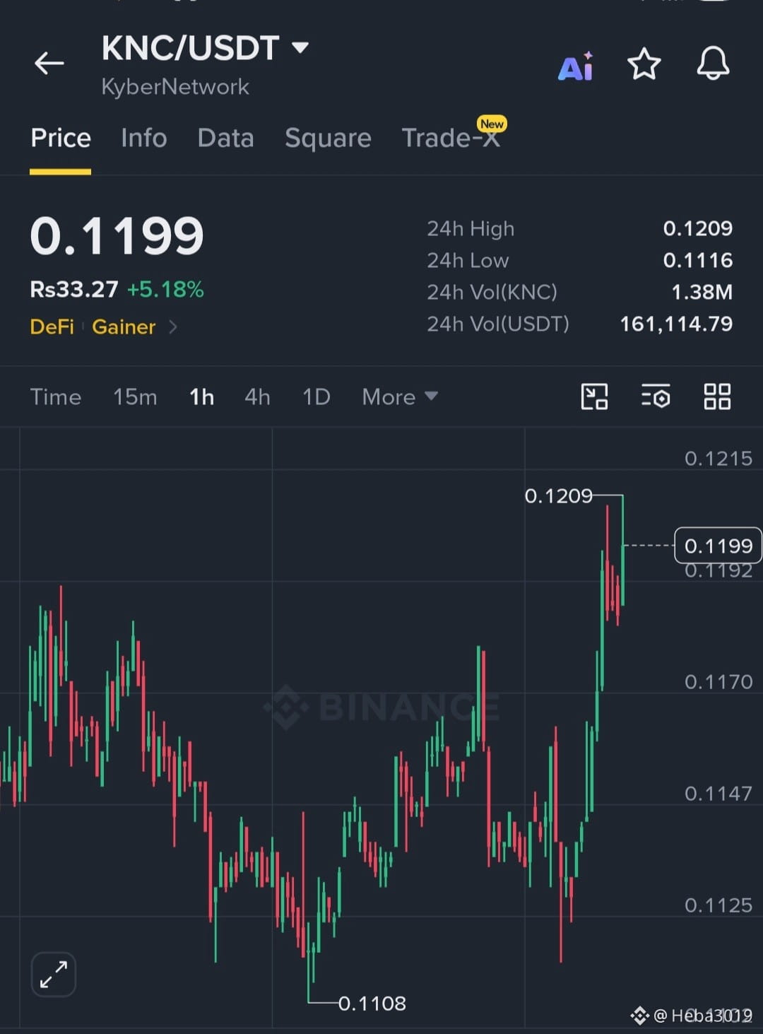Open the chart indicator settings icon
The image size is (763, 1034).
point(656,396)
